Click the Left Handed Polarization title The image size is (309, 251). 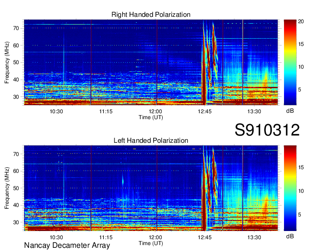click(x=151, y=141)
